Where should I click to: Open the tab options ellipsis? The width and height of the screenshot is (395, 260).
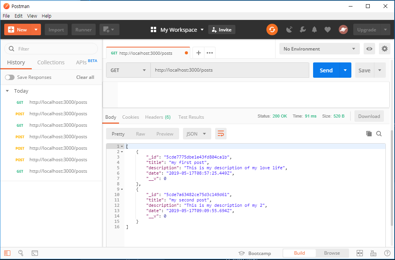coord(210,53)
